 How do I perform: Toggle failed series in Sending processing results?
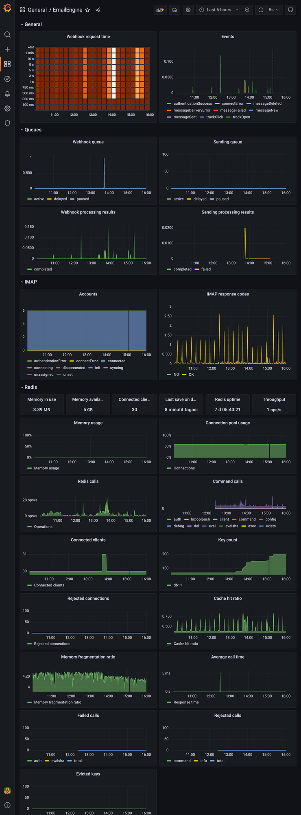[x=206, y=269]
